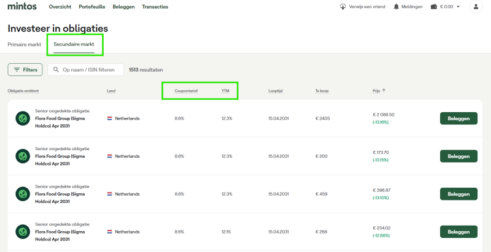Click the Netherlands flag in € 459 row

click(110, 194)
